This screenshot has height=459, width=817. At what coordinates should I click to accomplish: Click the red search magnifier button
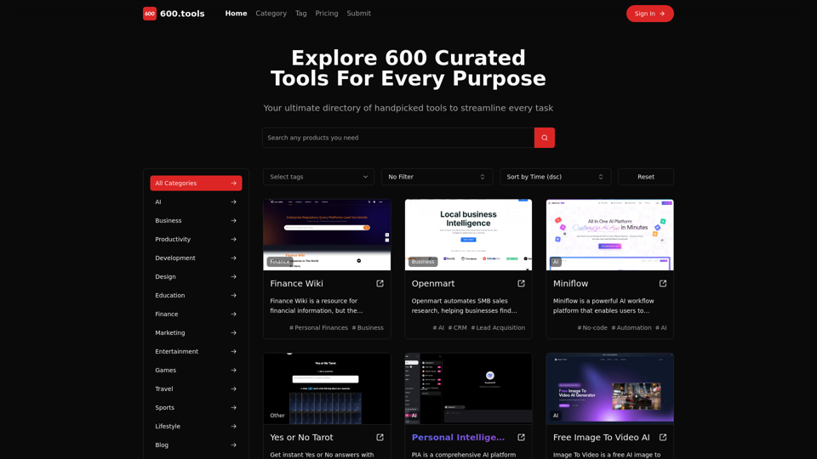tap(544, 138)
